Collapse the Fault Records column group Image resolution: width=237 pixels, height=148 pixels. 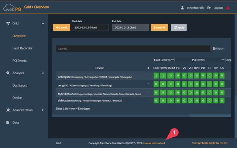tap(172, 59)
